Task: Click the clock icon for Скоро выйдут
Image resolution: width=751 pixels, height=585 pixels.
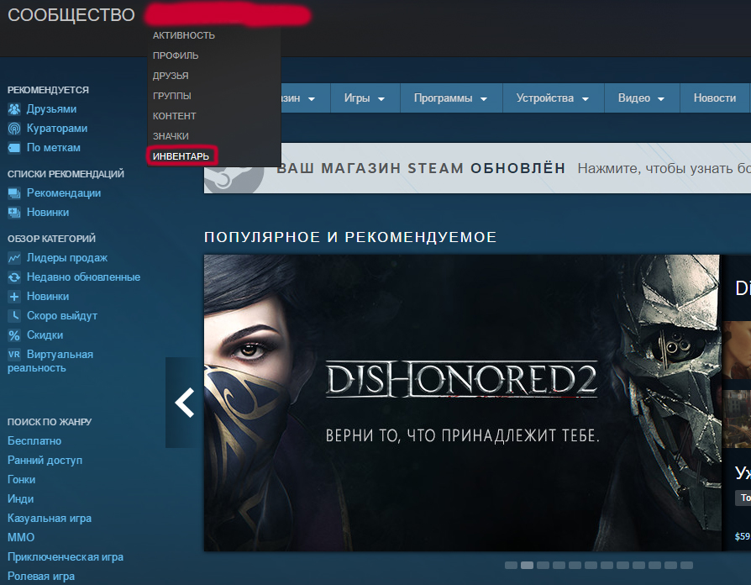Action: [14, 316]
